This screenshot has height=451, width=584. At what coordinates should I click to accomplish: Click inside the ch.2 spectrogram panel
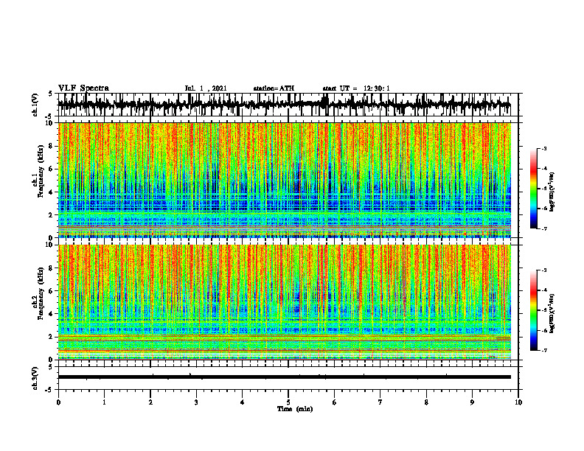click(284, 302)
